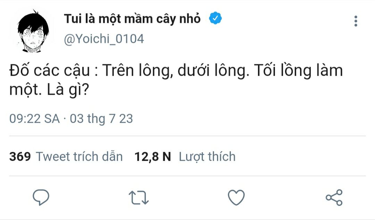
Task: Click the @Yoichi_0104 handle
Action: click(104, 39)
